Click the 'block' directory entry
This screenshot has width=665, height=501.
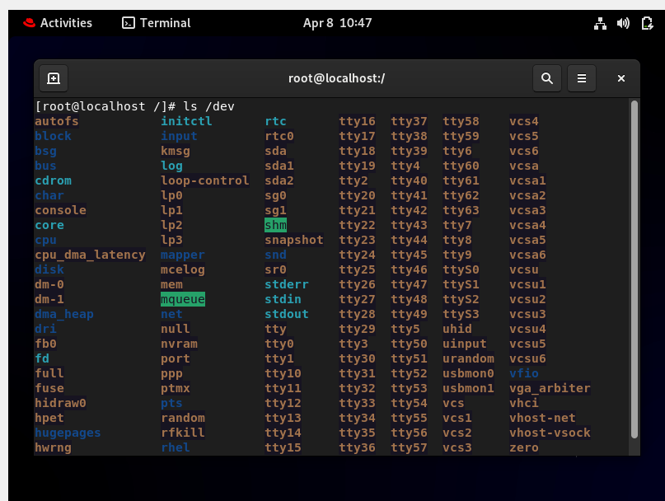point(53,136)
